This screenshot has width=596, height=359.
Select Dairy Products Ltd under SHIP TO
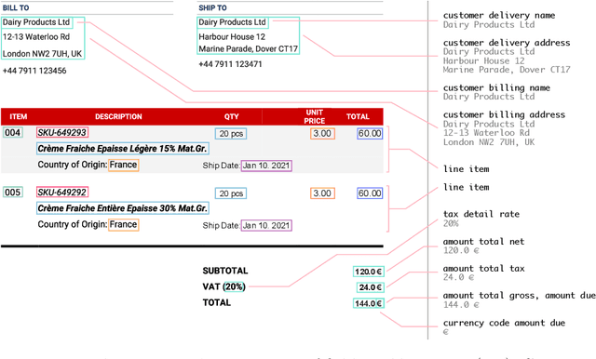[232, 22]
